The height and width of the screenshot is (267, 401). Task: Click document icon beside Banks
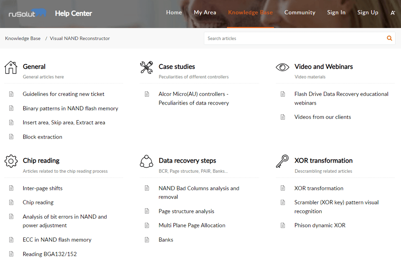click(x=147, y=239)
